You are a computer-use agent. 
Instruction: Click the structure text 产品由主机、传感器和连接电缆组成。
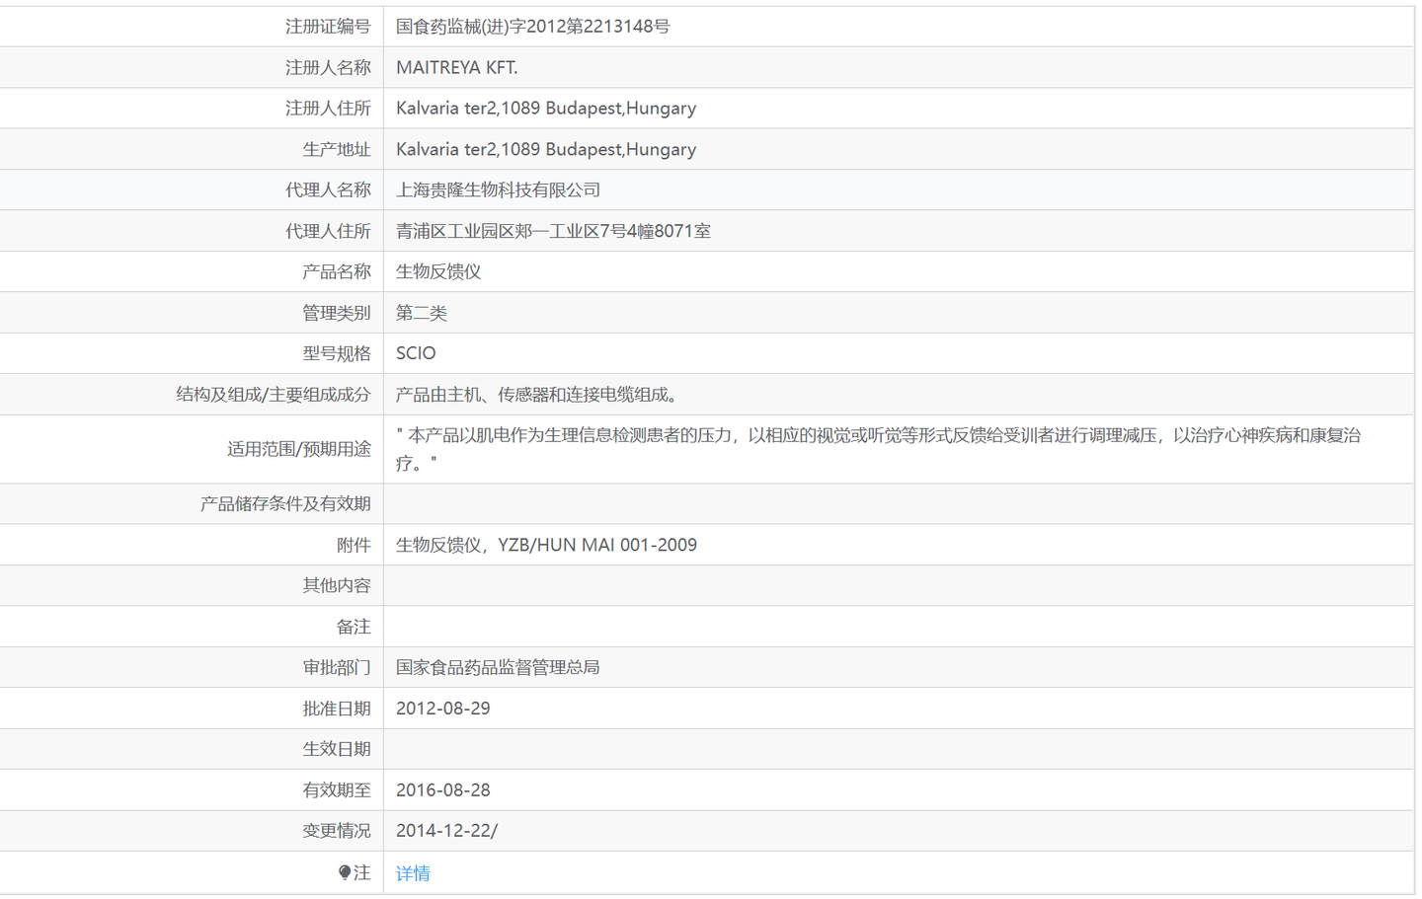click(x=540, y=395)
